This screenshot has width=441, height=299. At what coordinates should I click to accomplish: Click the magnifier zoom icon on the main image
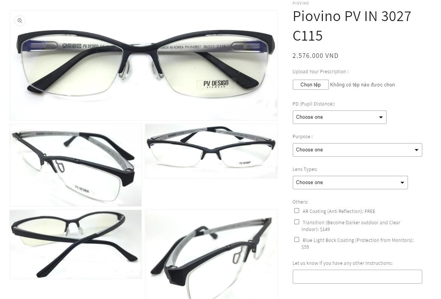(20, 21)
